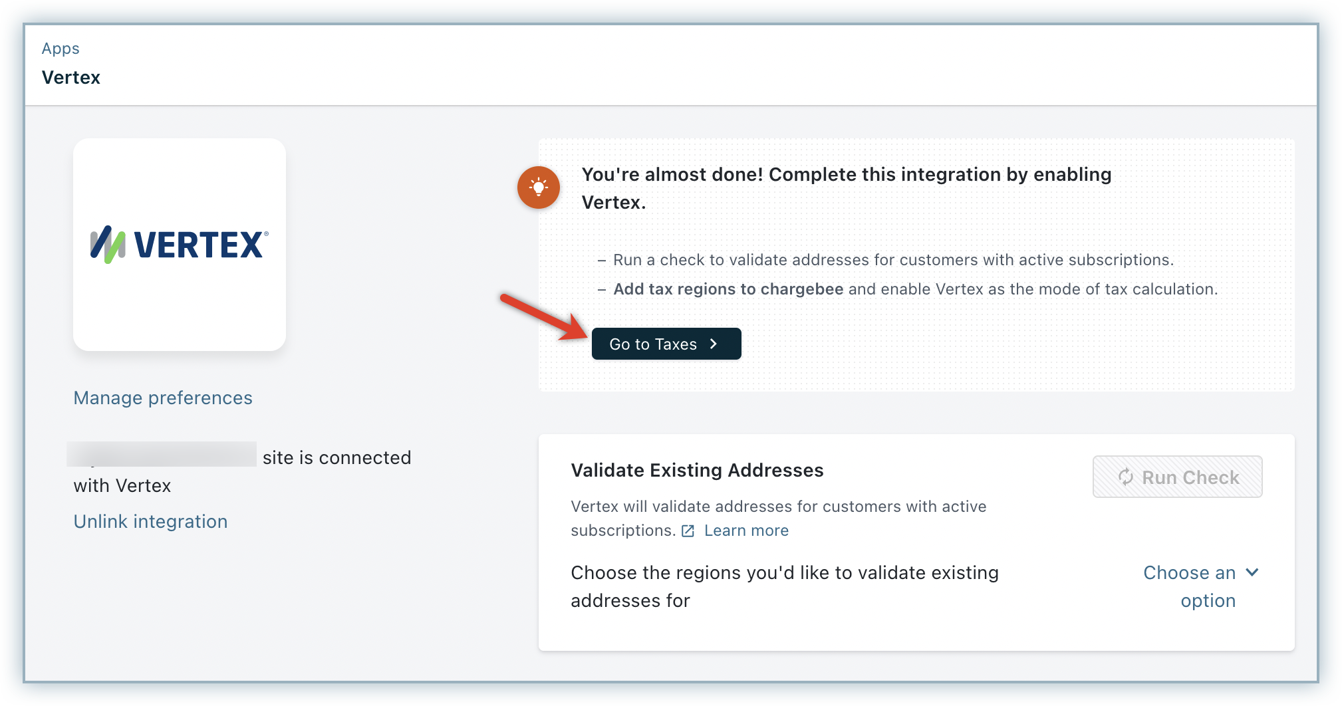The image size is (1342, 706).
Task: Click the down arrow beside Choose an option
Action: pyautogui.click(x=1252, y=572)
